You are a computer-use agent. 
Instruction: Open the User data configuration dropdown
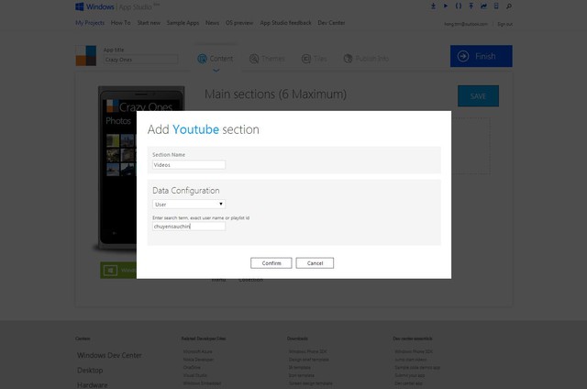[188, 204]
